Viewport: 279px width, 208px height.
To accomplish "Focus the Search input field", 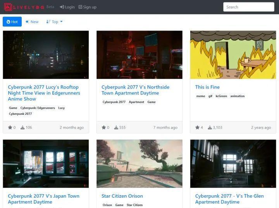I will [x=248, y=7].
